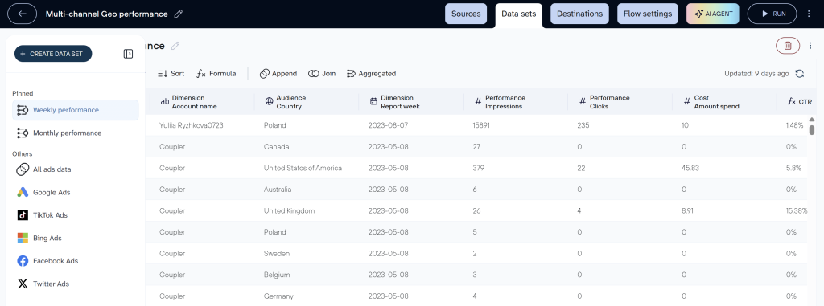The width and height of the screenshot is (824, 306).
Task: Click the All ads data append icon
Action: (x=23, y=169)
